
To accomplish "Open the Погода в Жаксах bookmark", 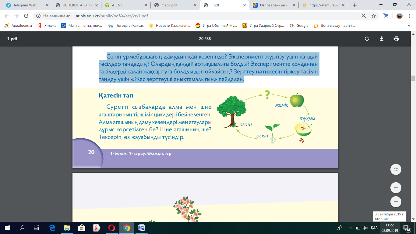I will [x=126, y=26].
